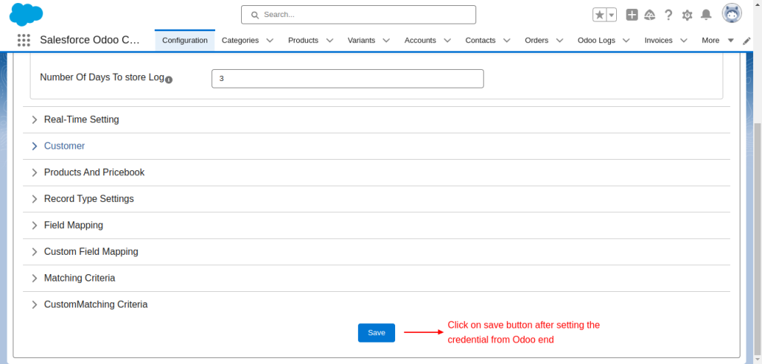Click info icon beside Number Of Days label
762x364 pixels.
coord(169,79)
